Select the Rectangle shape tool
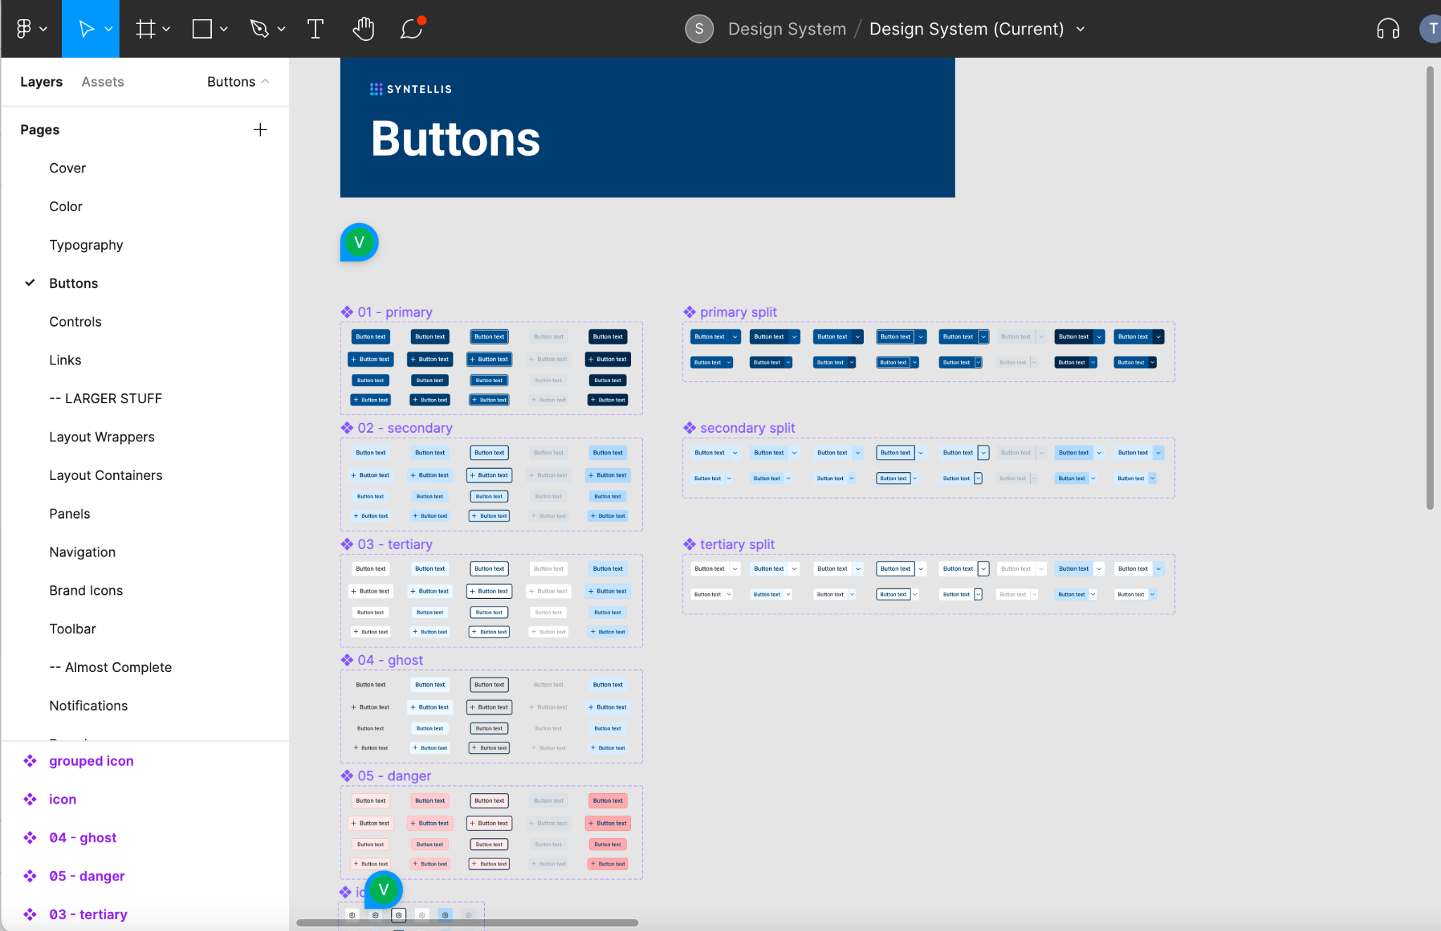This screenshot has height=931, width=1441. coord(202,29)
